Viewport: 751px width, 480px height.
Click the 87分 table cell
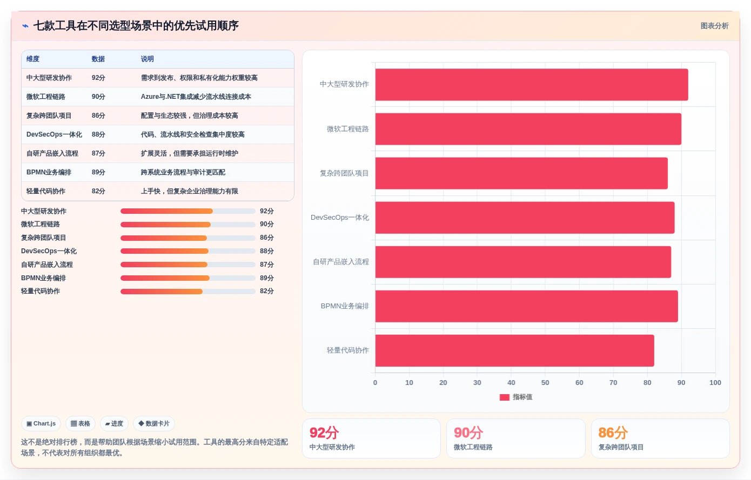pyautogui.click(x=98, y=153)
